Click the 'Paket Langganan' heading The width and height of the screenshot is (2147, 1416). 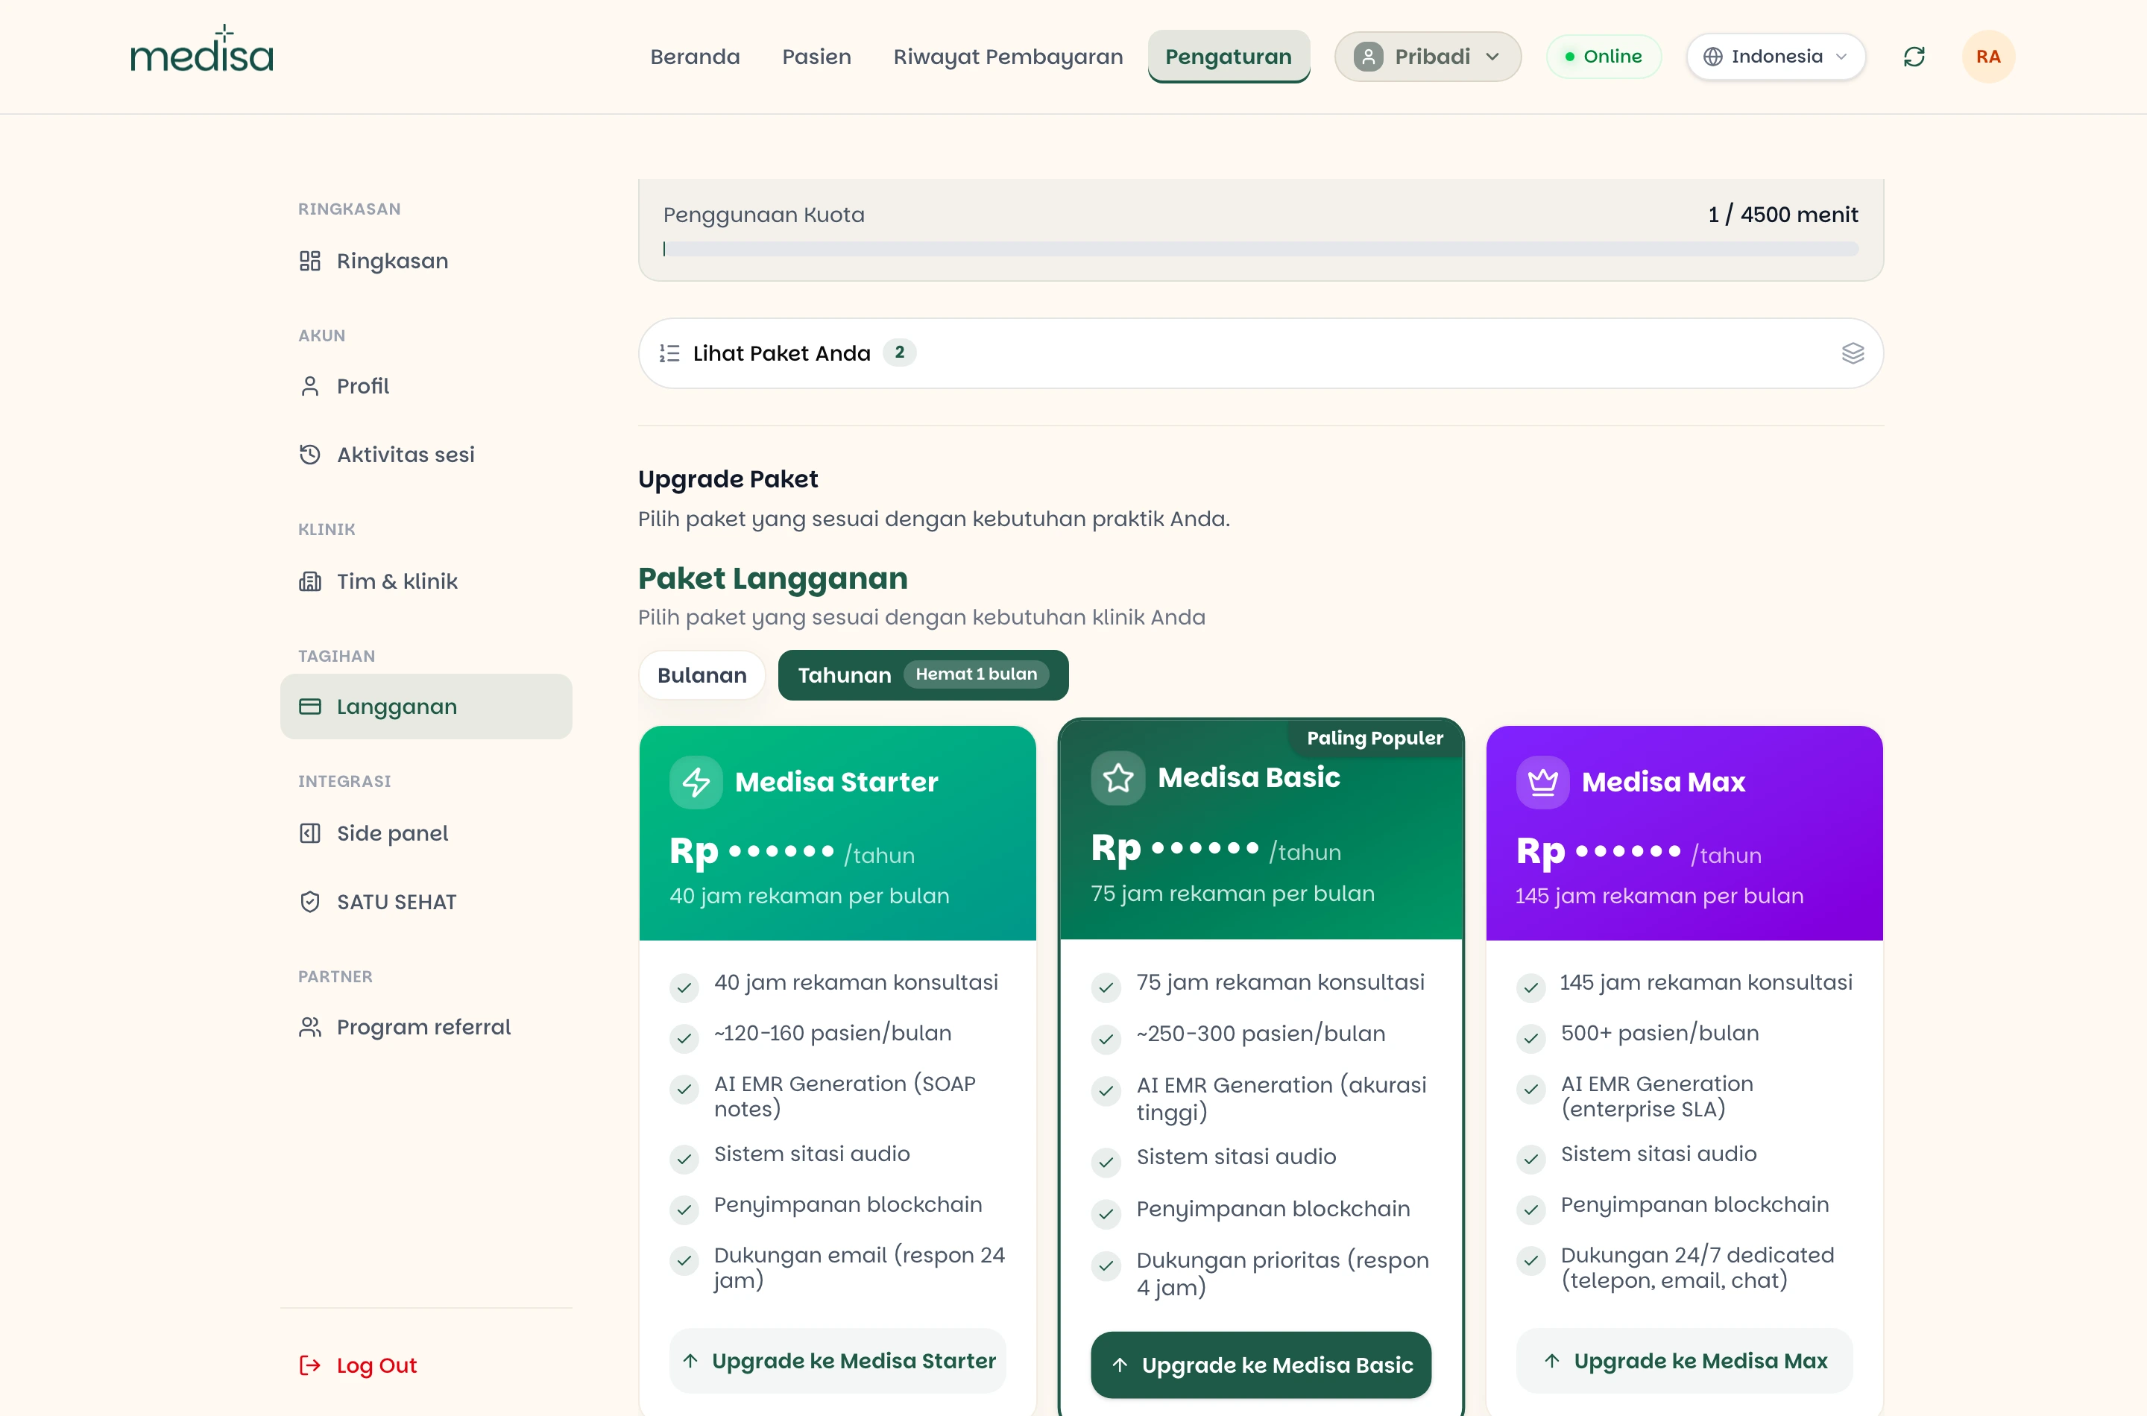point(773,578)
